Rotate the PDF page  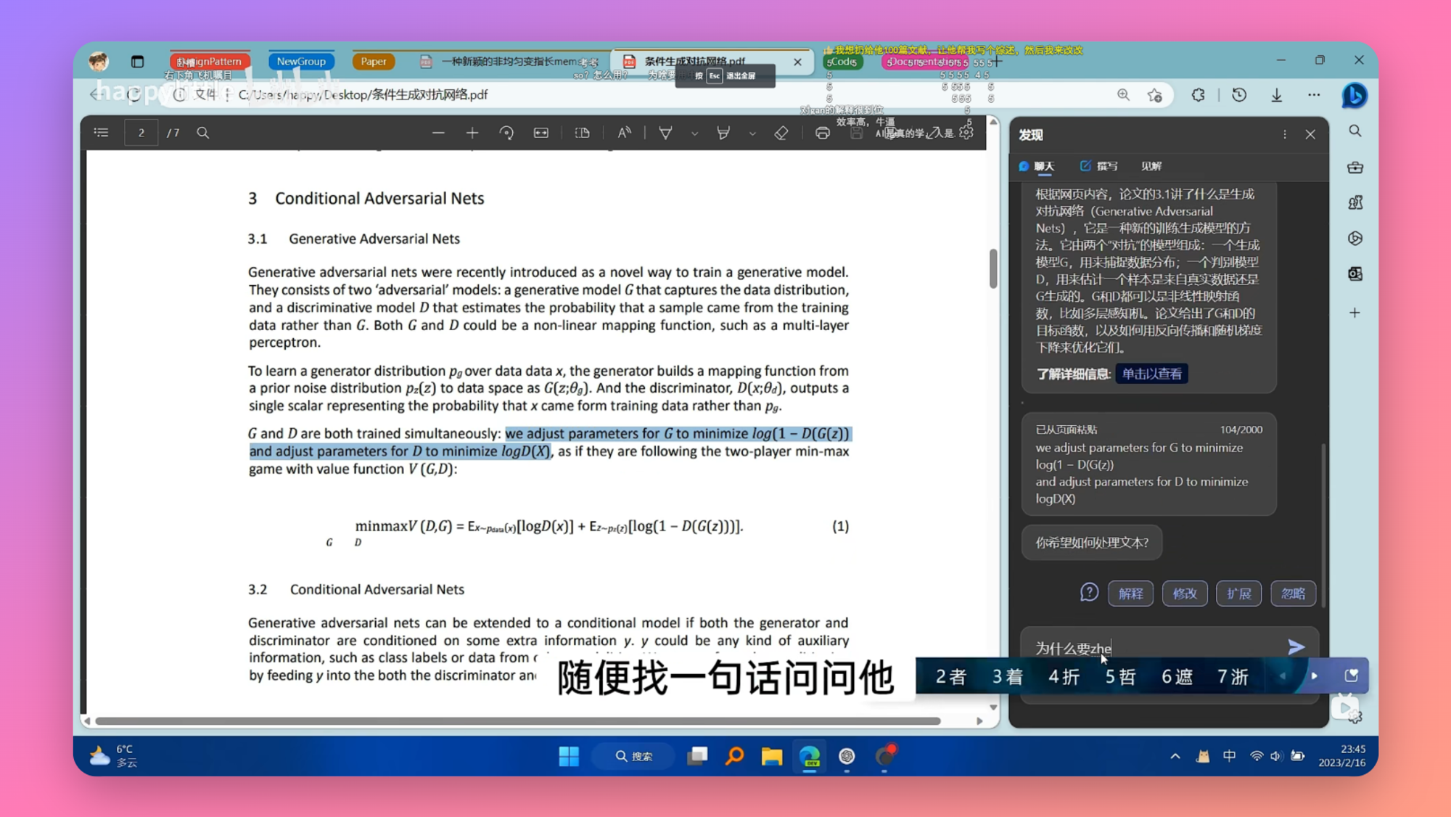[506, 133]
